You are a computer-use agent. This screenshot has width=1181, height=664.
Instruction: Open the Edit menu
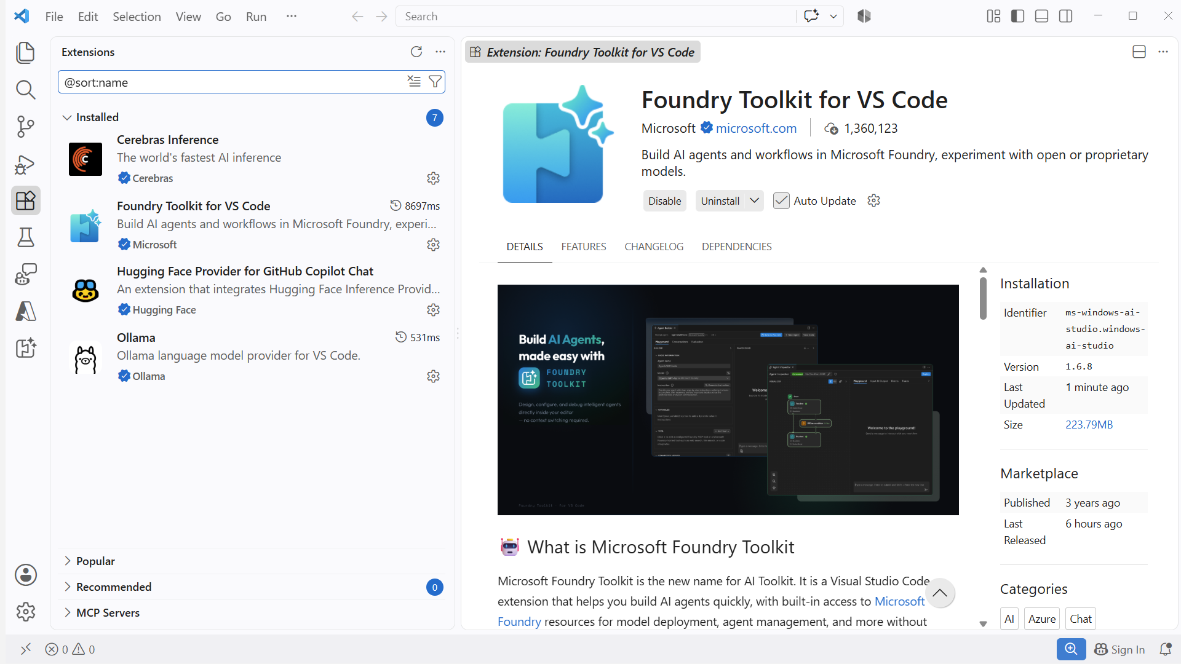(88, 17)
